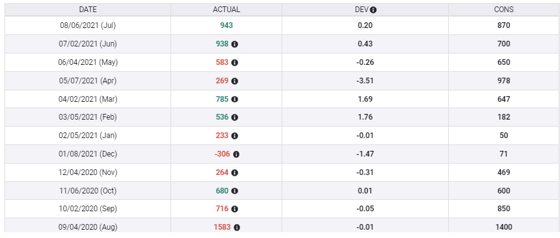The image size is (560, 238).
Task: Click info icon next to 264 November actual
Action: 234,173
